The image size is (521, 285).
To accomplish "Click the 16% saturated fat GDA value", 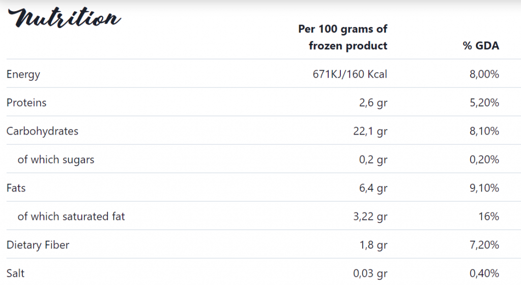I will tap(489, 216).
